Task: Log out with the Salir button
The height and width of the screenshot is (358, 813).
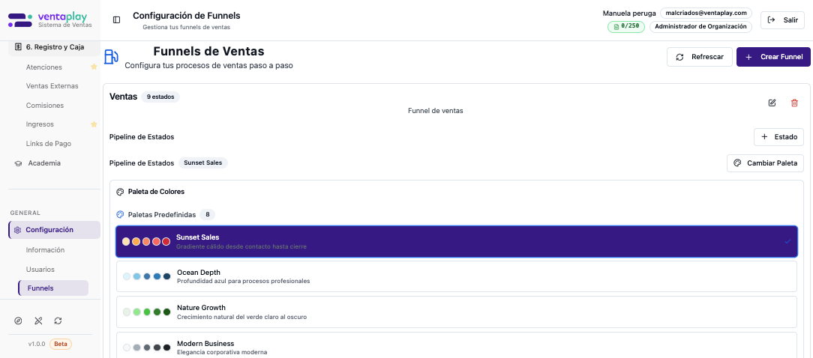Action: pos(782,19)
